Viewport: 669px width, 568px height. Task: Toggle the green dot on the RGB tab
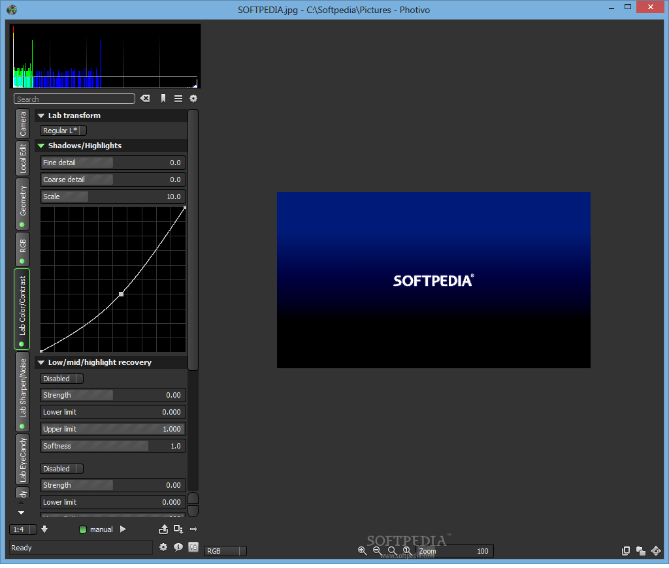click(22, 261)
